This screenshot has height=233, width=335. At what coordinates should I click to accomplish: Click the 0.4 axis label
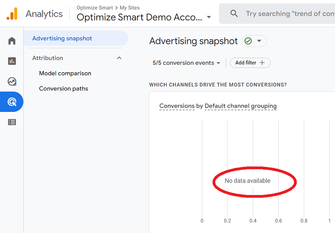point(253,220)
